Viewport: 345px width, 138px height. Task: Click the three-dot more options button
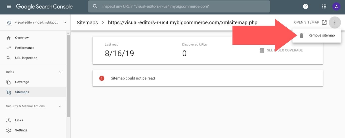pyautogui.click(x=335, y=23)
